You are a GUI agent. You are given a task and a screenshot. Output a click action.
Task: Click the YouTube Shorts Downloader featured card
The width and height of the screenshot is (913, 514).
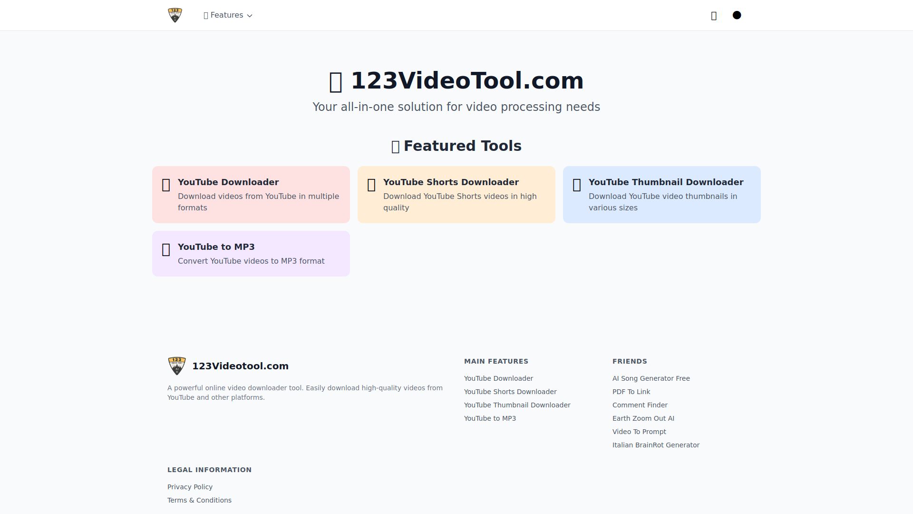click(x=456, y=194)
